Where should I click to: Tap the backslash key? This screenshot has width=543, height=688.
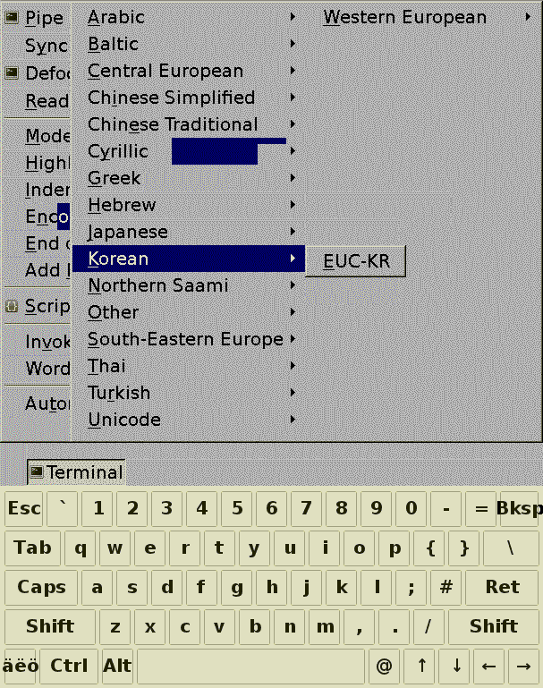pyautogui.click(x=511, y=548)
